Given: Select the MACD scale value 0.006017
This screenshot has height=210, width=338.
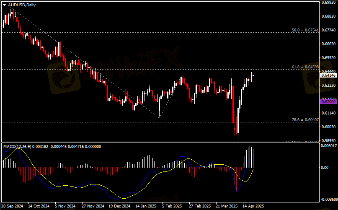Looking at the screenshot, I should point(328,146).
